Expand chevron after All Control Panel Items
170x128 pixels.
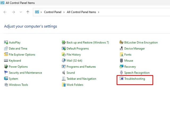click(x=99, y=12)
